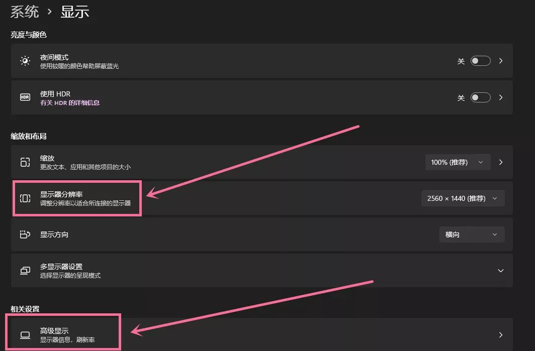Click the night mode sun icon

[x=25, y=61]
